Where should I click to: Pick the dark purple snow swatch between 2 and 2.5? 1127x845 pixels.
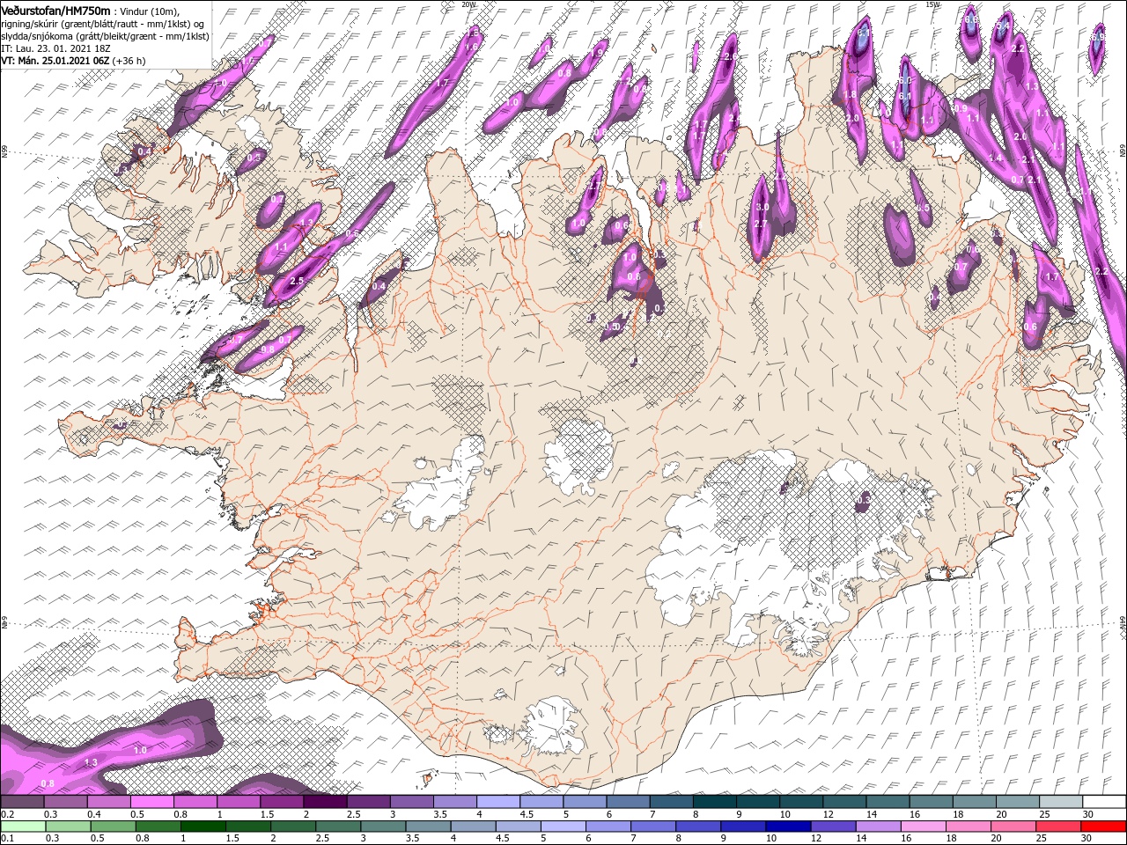[x=325, y=802]
